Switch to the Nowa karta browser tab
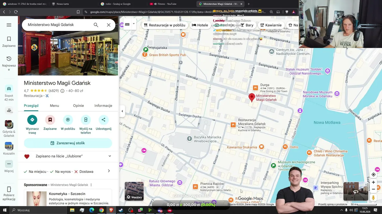 point(73,4)
